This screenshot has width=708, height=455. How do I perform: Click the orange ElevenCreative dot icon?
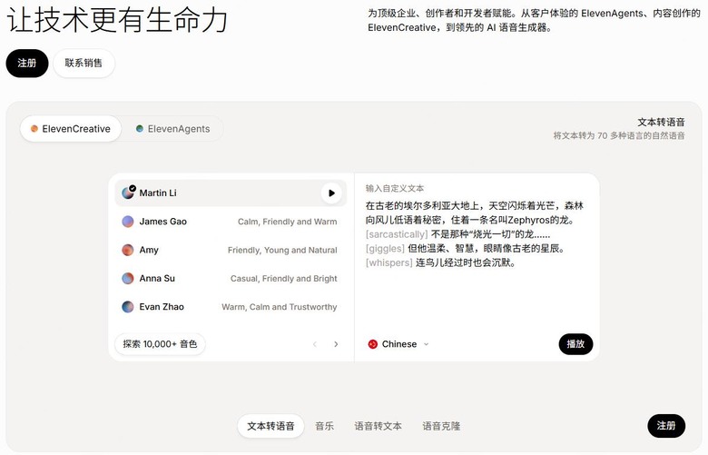(34, 129)
